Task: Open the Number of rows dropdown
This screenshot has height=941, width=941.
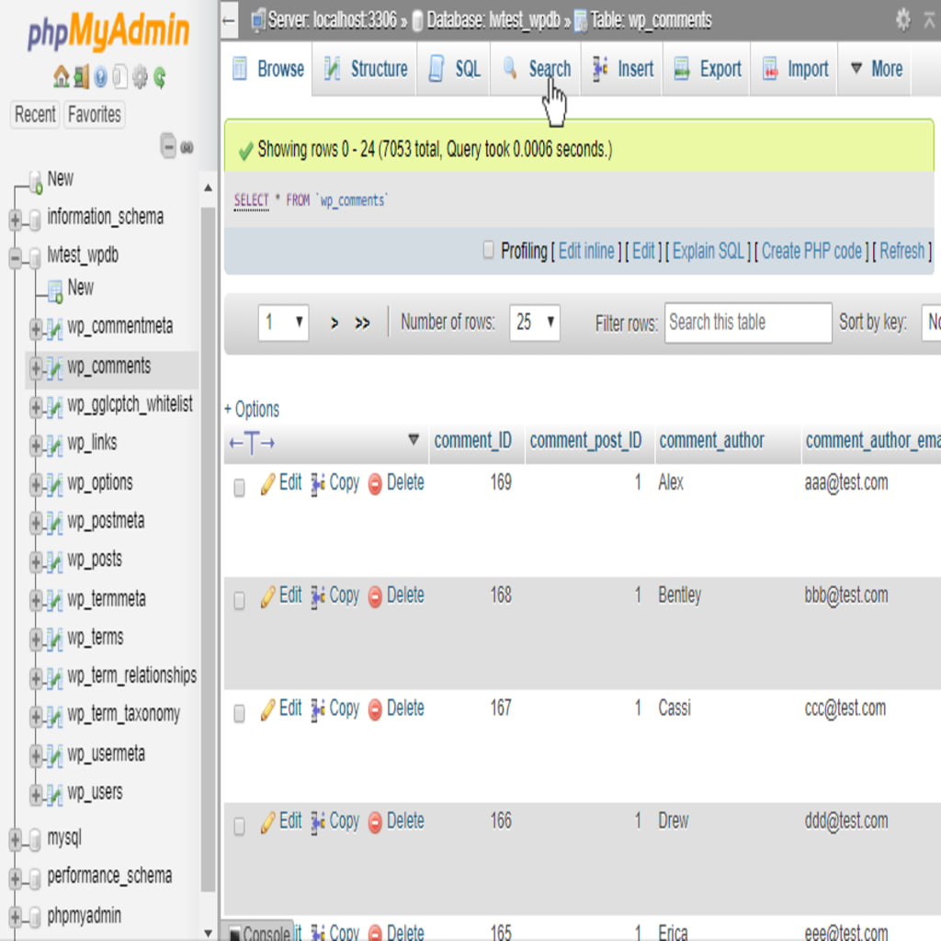Action: point(534,323)
